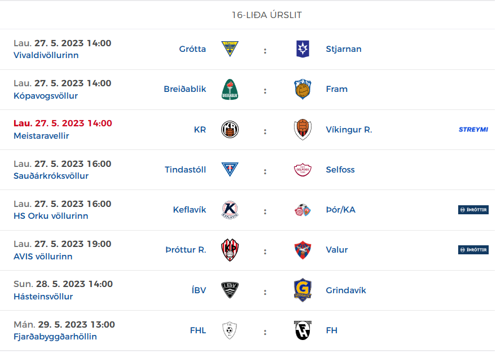Select the Grindavík G crest

pyautogui.click(x=302, y=290)
